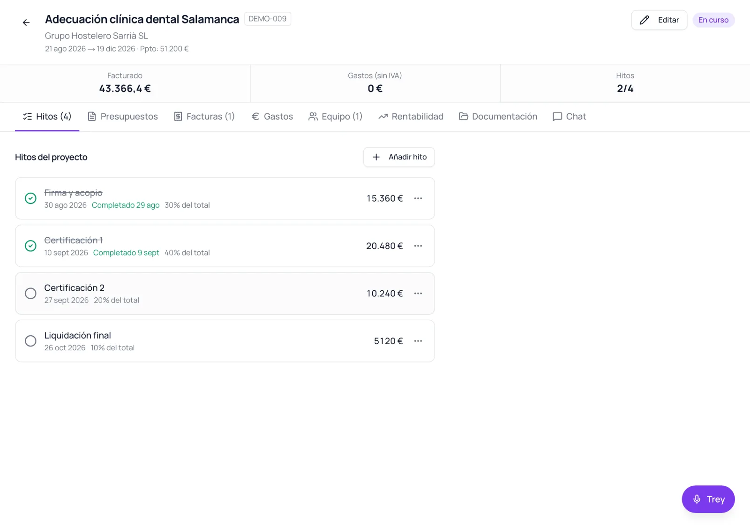Screen dimensions: 750x528
Task: Switch to the Facturas (1) tab
Action: click(x=204, y=116)
